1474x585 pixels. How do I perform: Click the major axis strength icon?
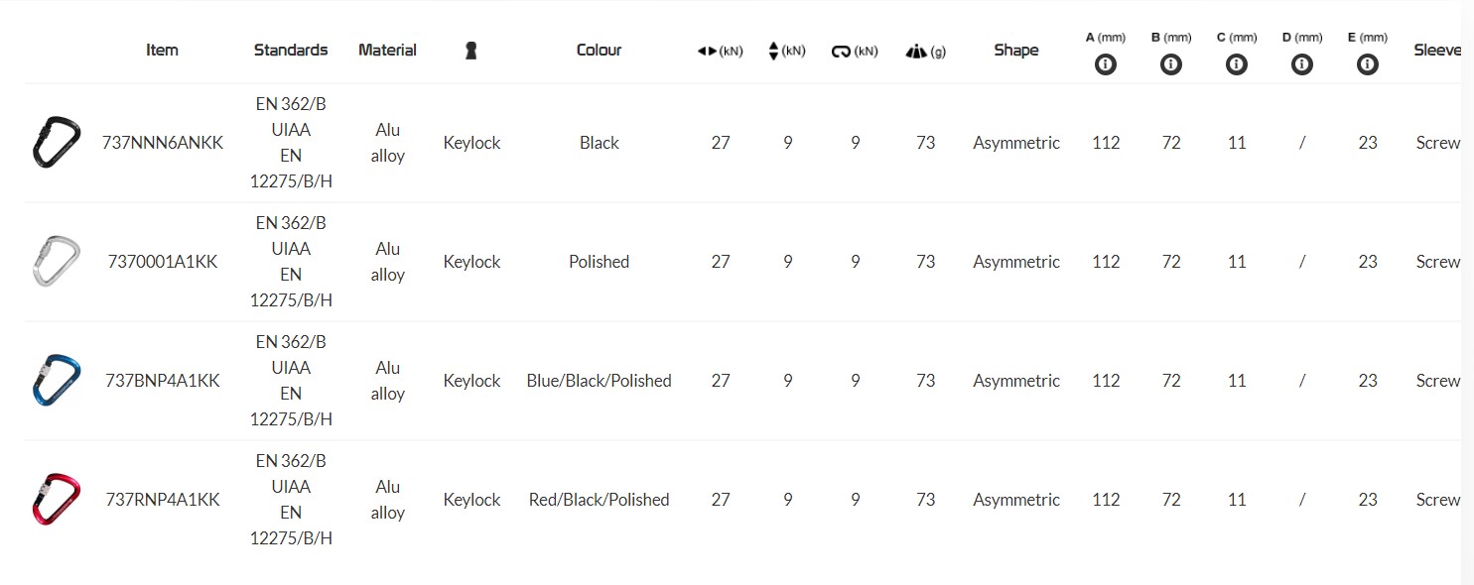[x=707, y=52]
